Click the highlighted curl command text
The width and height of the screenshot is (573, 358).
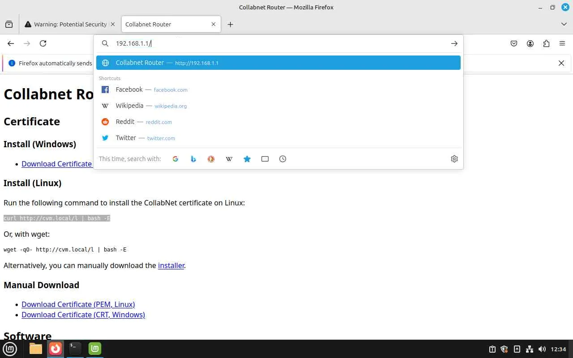[x=57, y=218]
